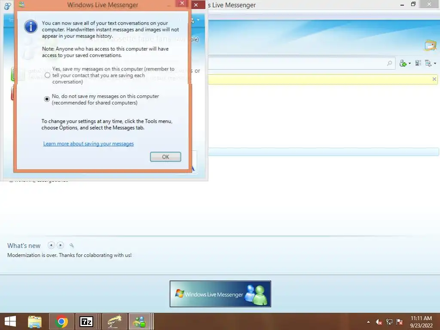The width and height of the screenshot is (440, 330).
Task: Show hidden system tray icons
Action: [x=368, y=322]
